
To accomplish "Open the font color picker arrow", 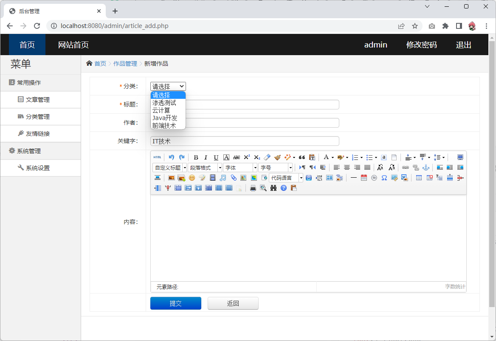I will click(333, 158).
